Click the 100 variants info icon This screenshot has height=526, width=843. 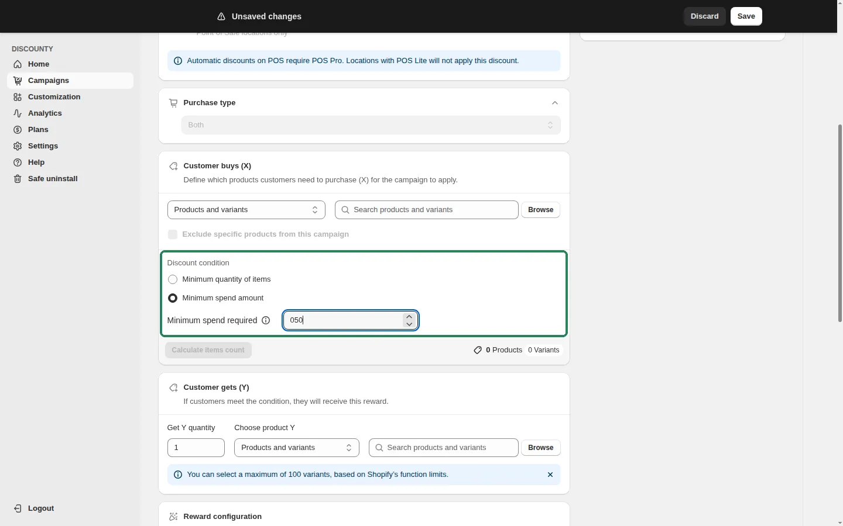[x=178, y=475]
